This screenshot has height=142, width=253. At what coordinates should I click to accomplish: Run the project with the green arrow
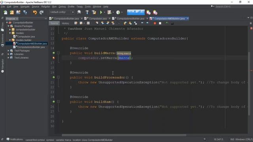pyautogui.click(x=101, y=12)
